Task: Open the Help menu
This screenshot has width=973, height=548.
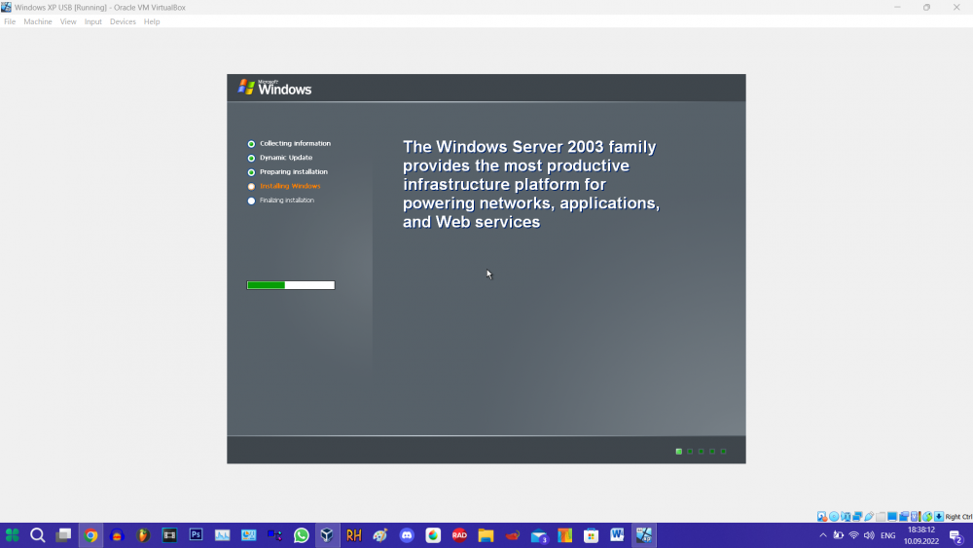Action: [x=152, y=21]
